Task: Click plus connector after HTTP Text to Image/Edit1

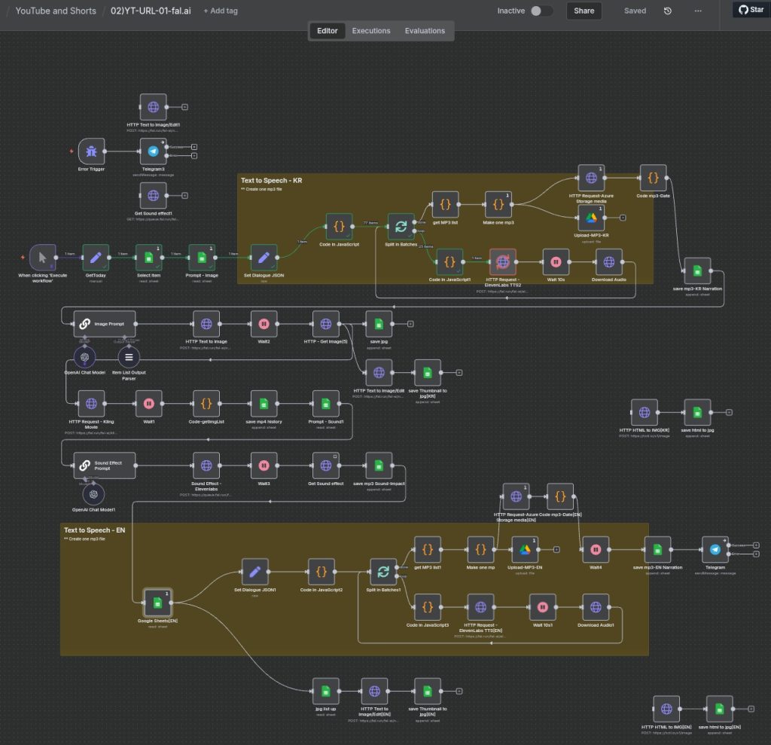Action: (x=184, y=108)
